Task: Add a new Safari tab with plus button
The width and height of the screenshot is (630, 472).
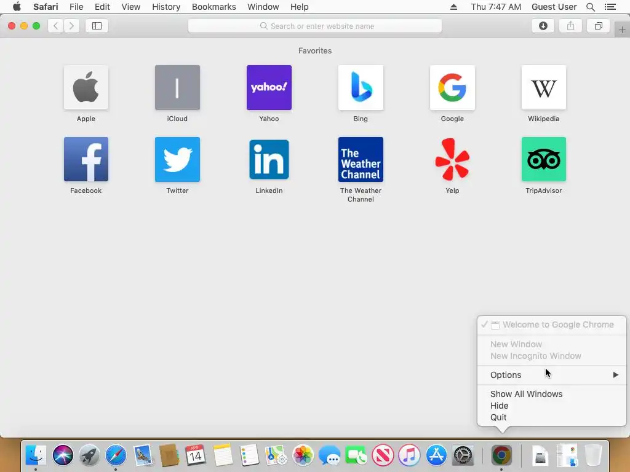Action: [622, 30]
